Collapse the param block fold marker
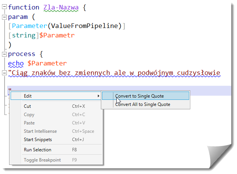 click(x=4, y=17)
